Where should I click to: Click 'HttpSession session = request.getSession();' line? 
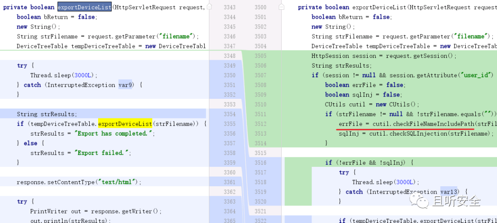coord(384,56)
